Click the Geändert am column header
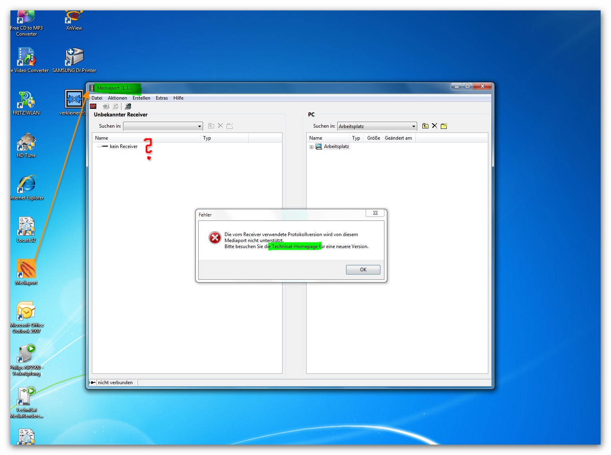Screen dimensions: 611x455 pyautogui.click(x=399, y=138)
